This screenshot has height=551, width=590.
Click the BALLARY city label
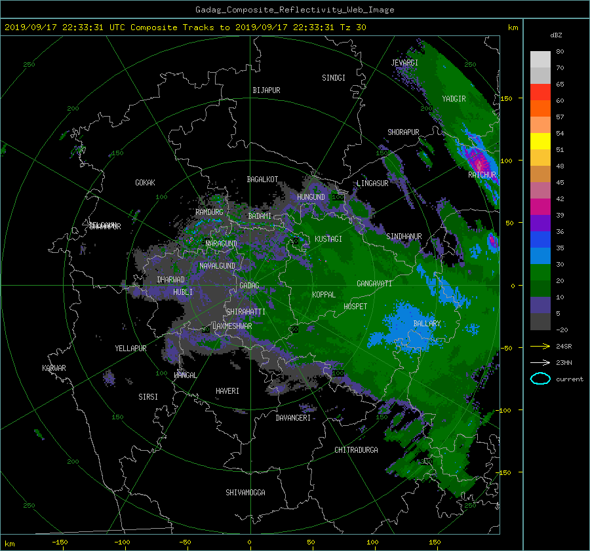point(427,324)
